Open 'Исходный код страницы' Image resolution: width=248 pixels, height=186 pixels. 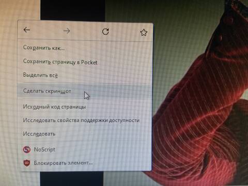click(54, 107)
